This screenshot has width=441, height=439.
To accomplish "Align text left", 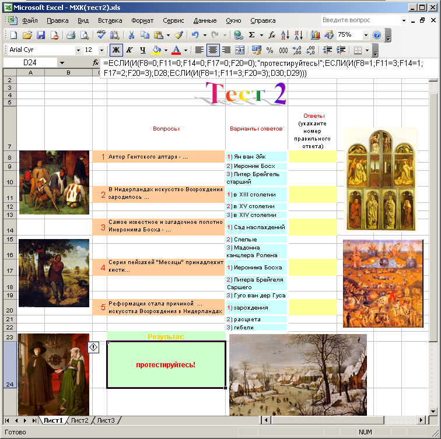I will pos(199,50).
